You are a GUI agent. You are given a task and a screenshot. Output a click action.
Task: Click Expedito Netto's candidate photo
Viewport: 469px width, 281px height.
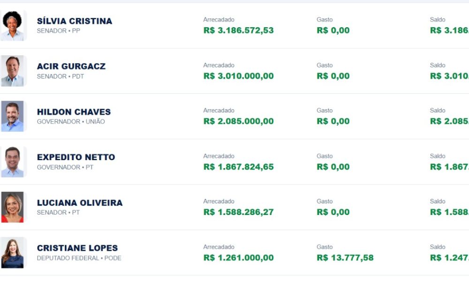pyautogui.click(x=13, y=162)
